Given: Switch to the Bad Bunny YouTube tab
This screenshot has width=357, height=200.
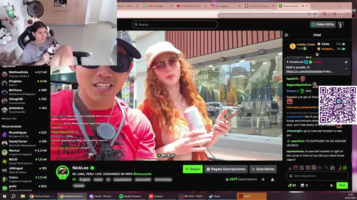Looking at the screenshot, I should [191, 6].
